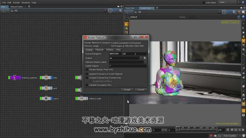The height and width of the screenshot is (138, 246).
Task: Select the fracture_options node
Action: [x=14, y=78]
